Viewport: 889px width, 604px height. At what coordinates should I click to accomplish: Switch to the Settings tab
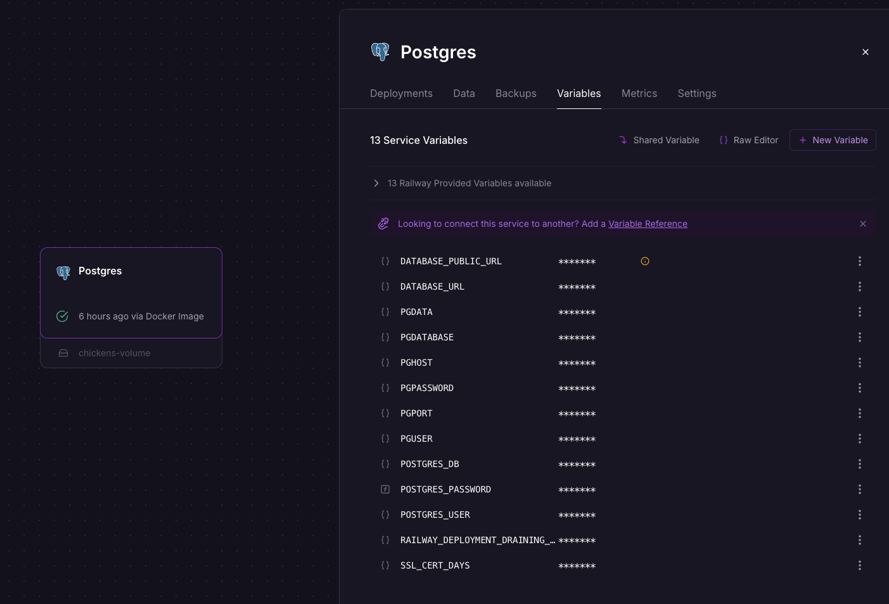697,93
